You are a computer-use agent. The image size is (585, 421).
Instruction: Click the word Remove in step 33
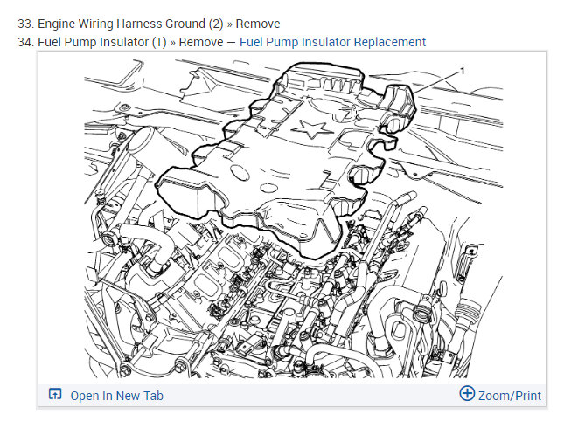[x=258, y=24]
